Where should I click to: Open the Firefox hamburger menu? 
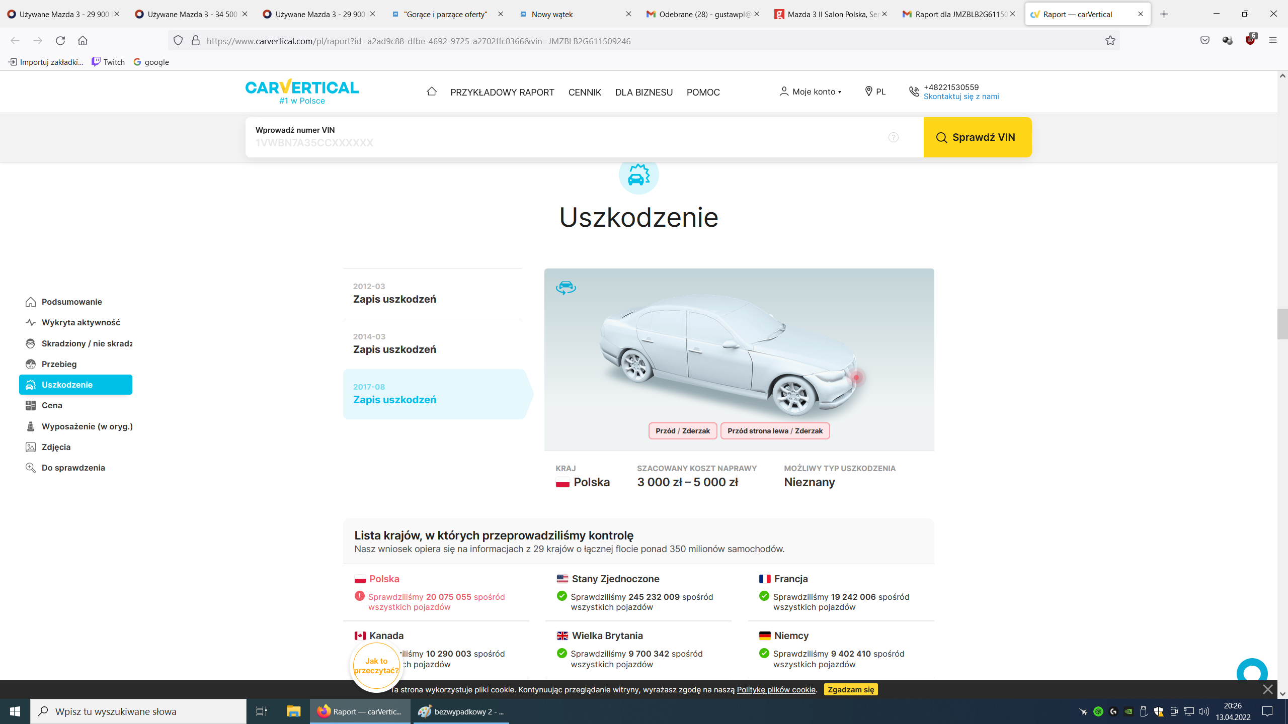coord(1273,41)
